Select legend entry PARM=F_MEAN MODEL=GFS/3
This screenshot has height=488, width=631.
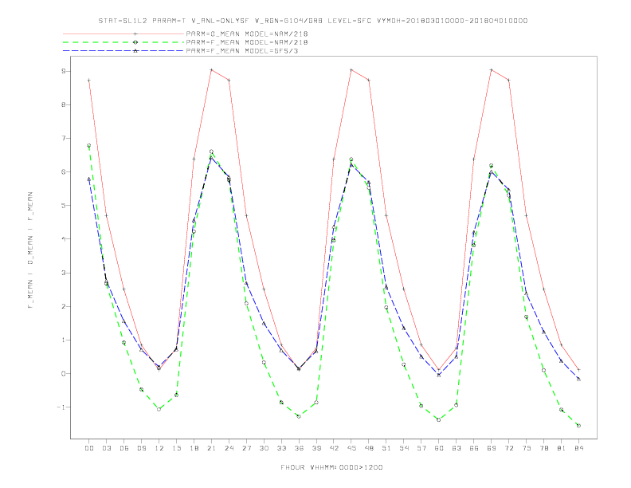tap(242, 51)
